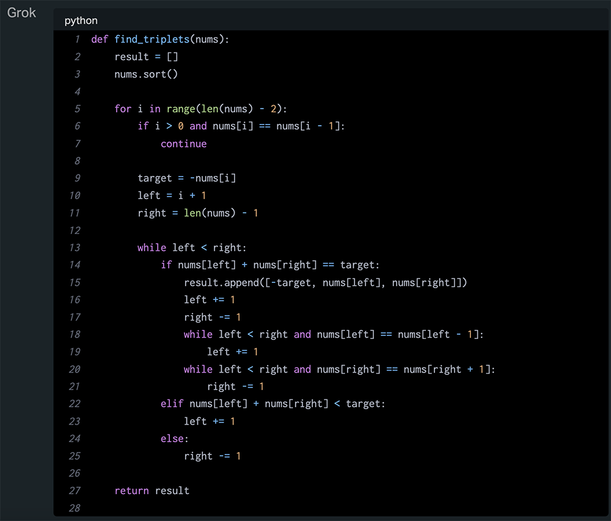Click on target = -nums[i] line
This screenshot has width=611, height=521.
click(x=186, y=178)
